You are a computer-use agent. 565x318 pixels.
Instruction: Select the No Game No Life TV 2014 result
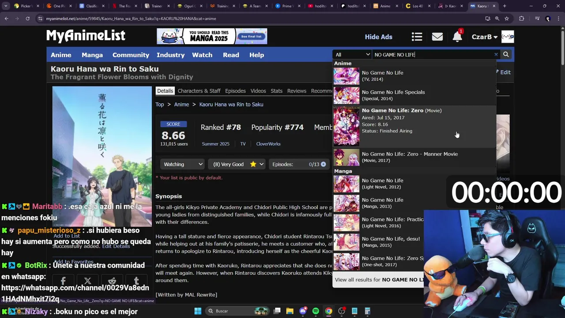pos(414,76)
